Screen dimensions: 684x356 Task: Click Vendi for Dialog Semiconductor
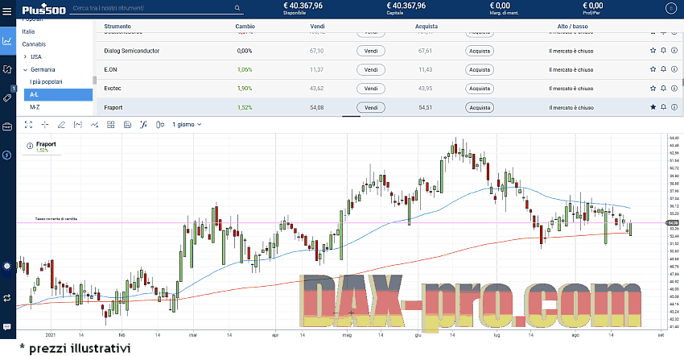pos(371,51)
